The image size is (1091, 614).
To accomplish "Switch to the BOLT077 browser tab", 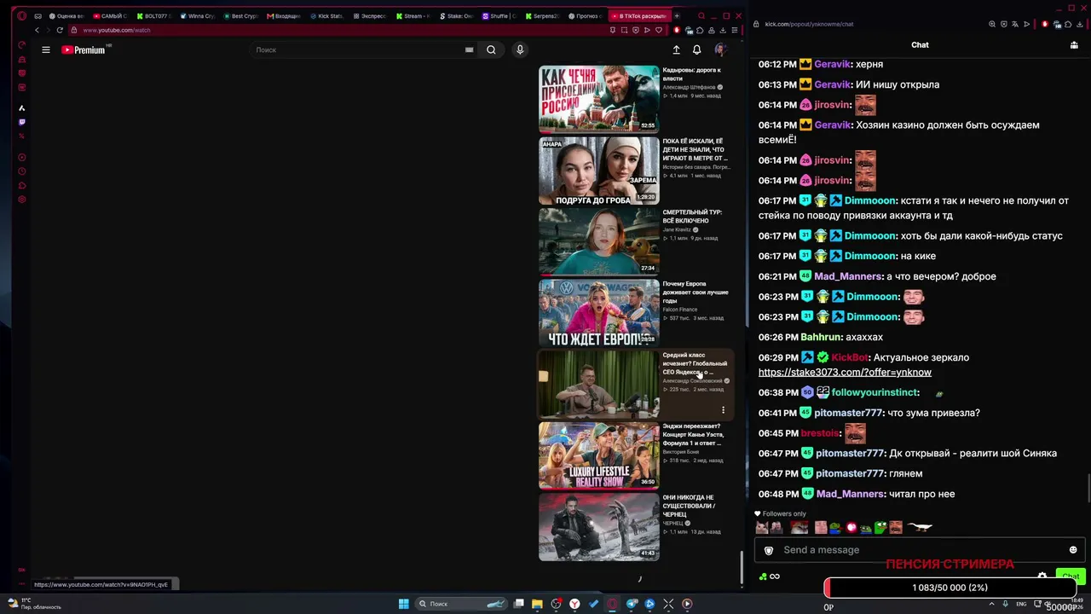I will click(x=153, y=16).
